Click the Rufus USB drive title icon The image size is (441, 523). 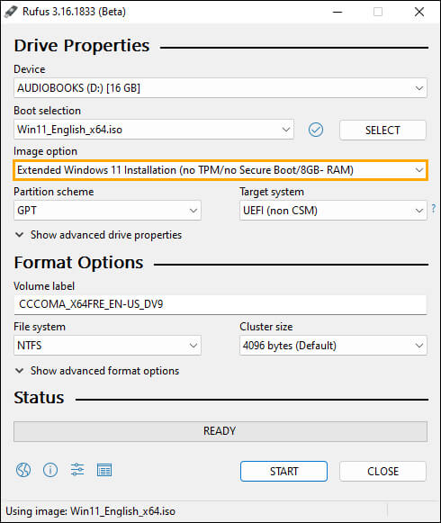(11, 12)
